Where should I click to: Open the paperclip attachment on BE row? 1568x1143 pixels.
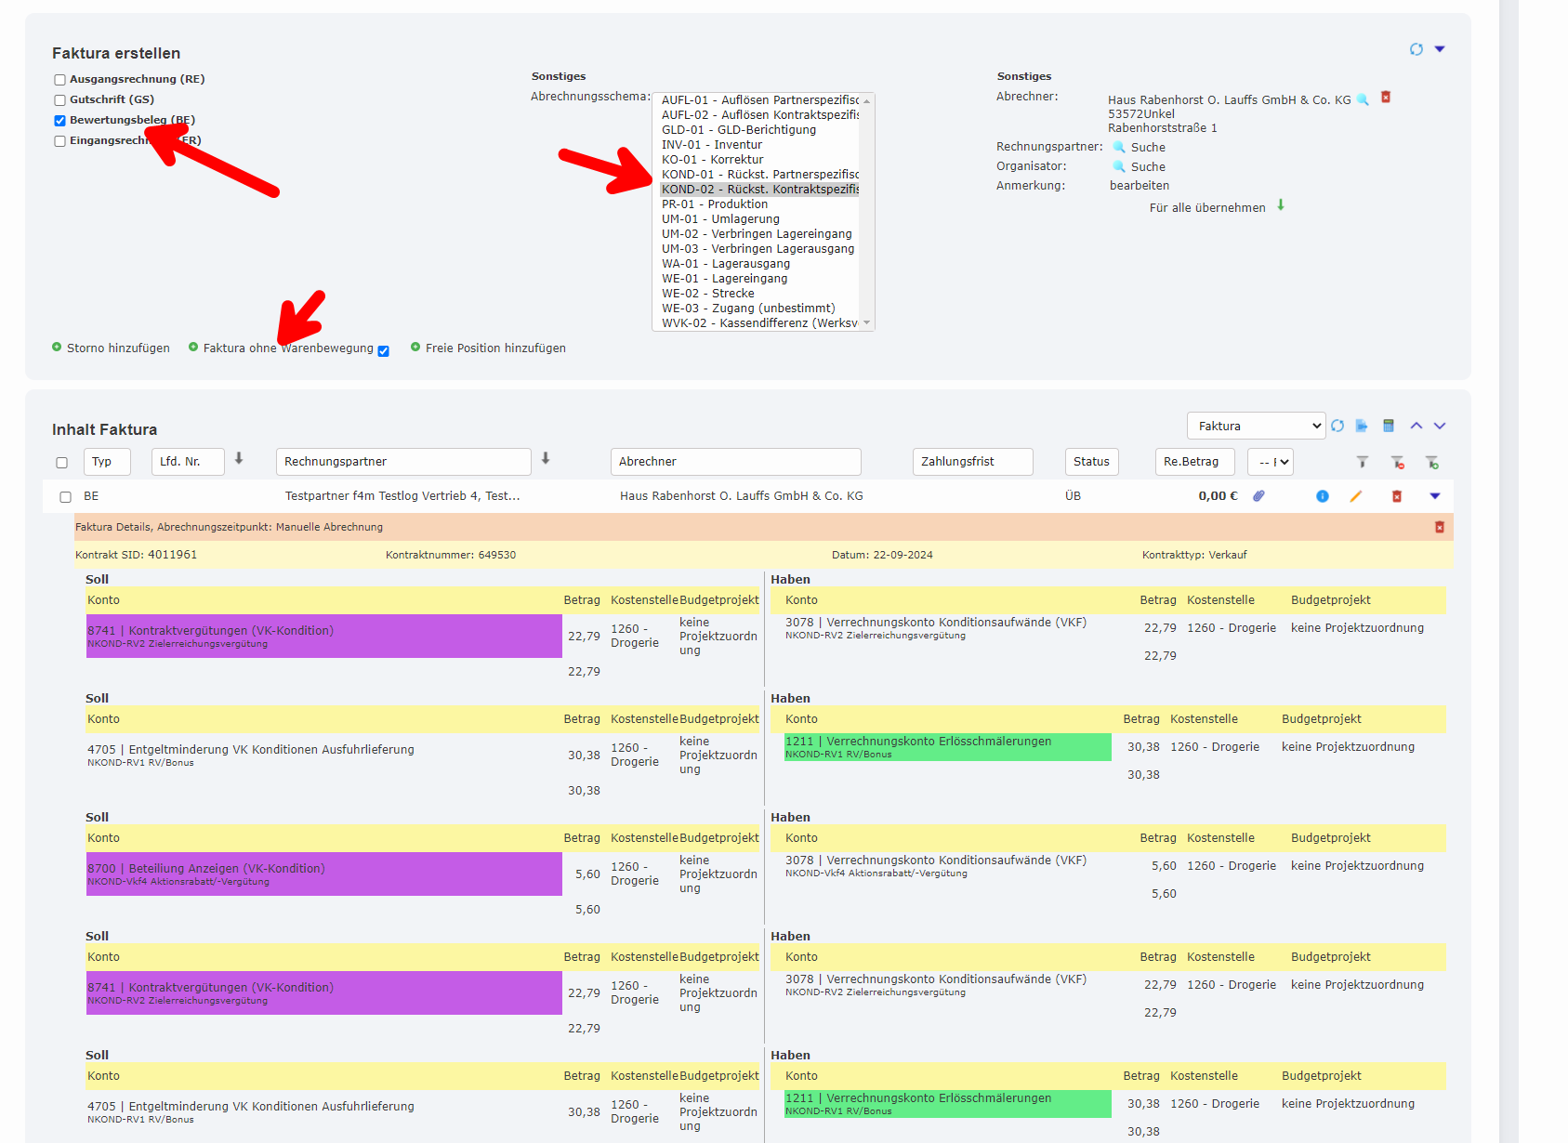click(1258, 496)
